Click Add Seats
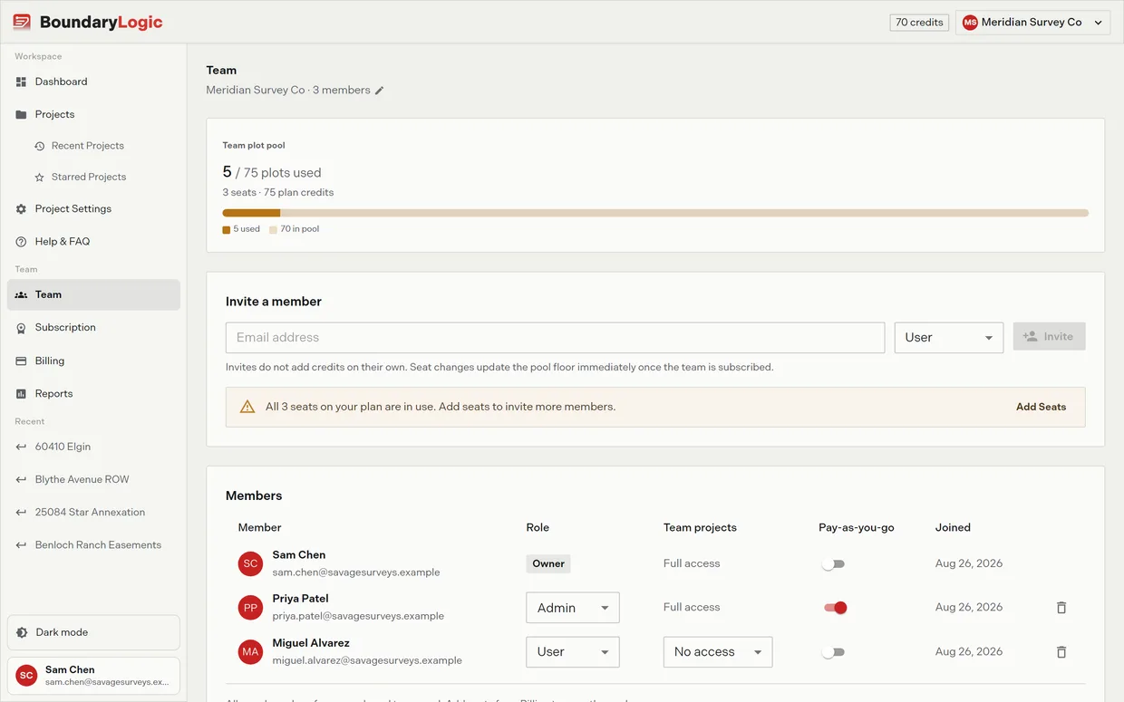Image resolution: width=1124 pixels, height=702 pixels. 1041,408
